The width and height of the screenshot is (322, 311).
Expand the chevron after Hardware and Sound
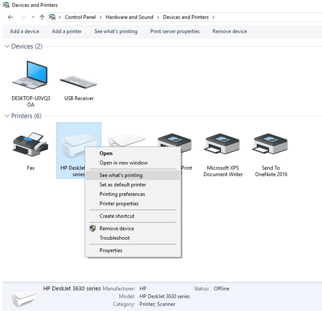coord(158,17)
